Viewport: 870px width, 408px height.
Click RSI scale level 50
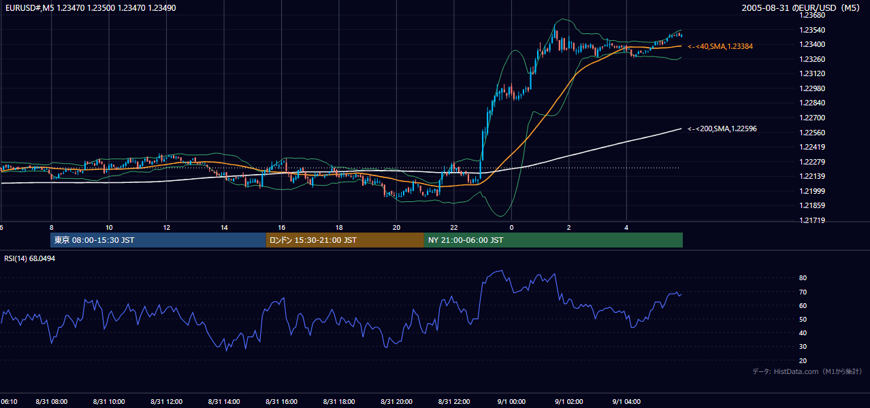point(803,319)
